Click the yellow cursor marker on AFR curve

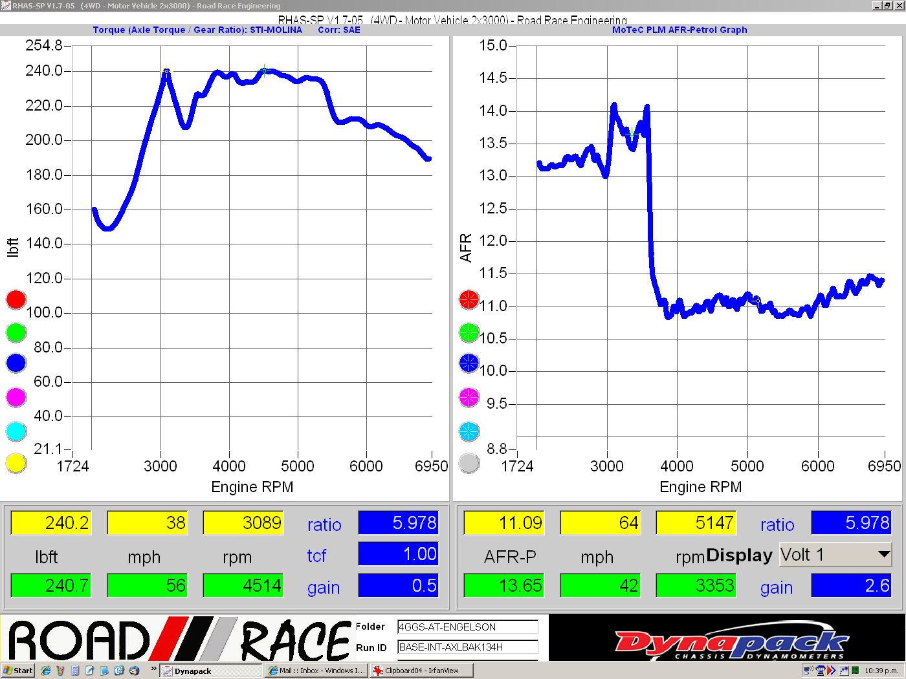(x=757, y=300)
